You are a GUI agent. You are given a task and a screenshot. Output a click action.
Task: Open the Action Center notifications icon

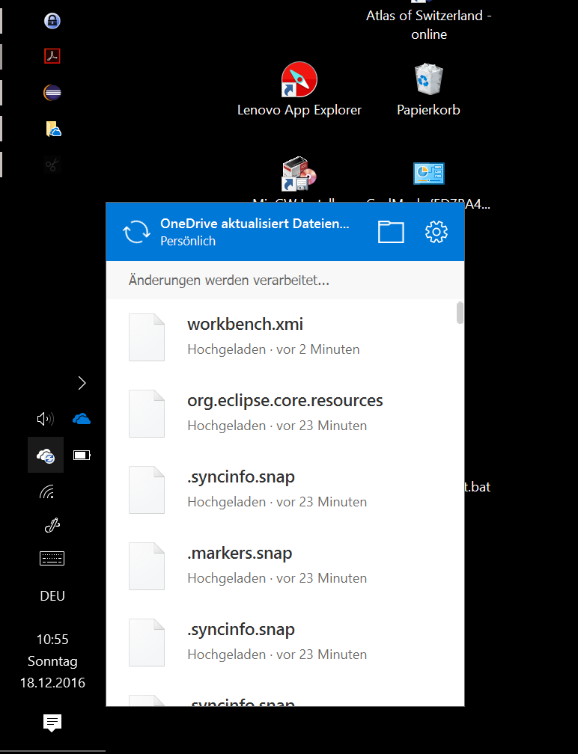tap(52, 723)
